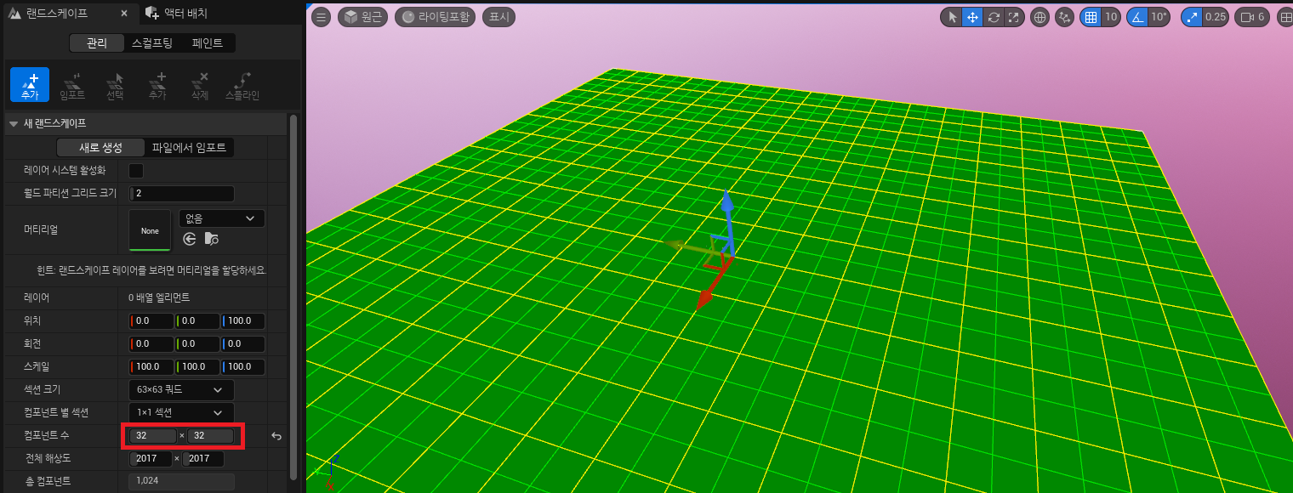Click the 위치 X value field

151,322
